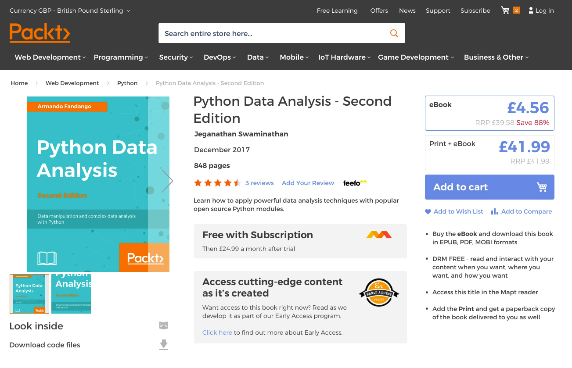Click the Download code files arrow icon
The width and height of the screenshot is (572, 368).
point(164,345)
